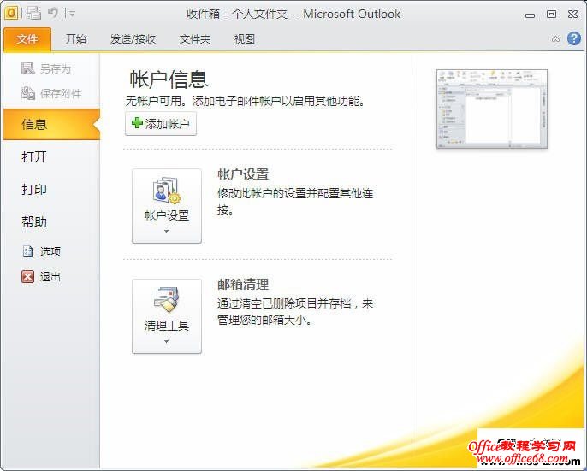Click the Outlook application icon in title bar

pyautogui.click(x=11, y=14)
